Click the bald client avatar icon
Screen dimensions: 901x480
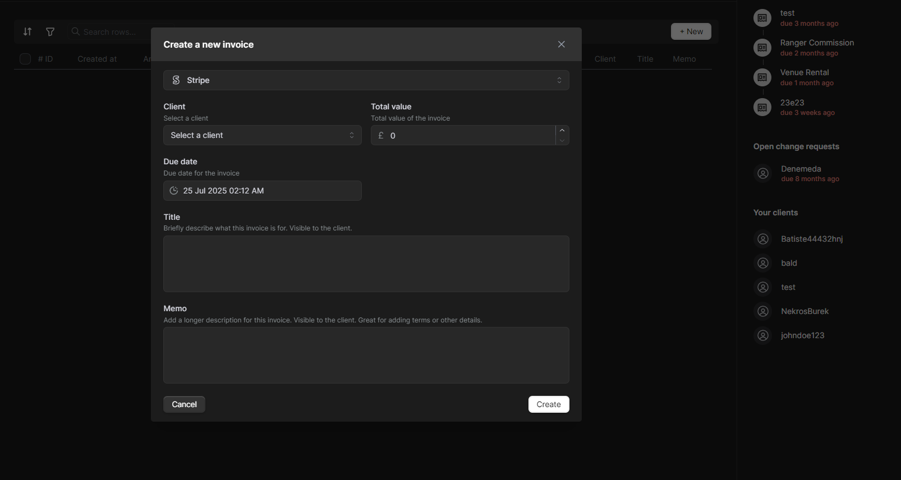[x=763, y=263]
